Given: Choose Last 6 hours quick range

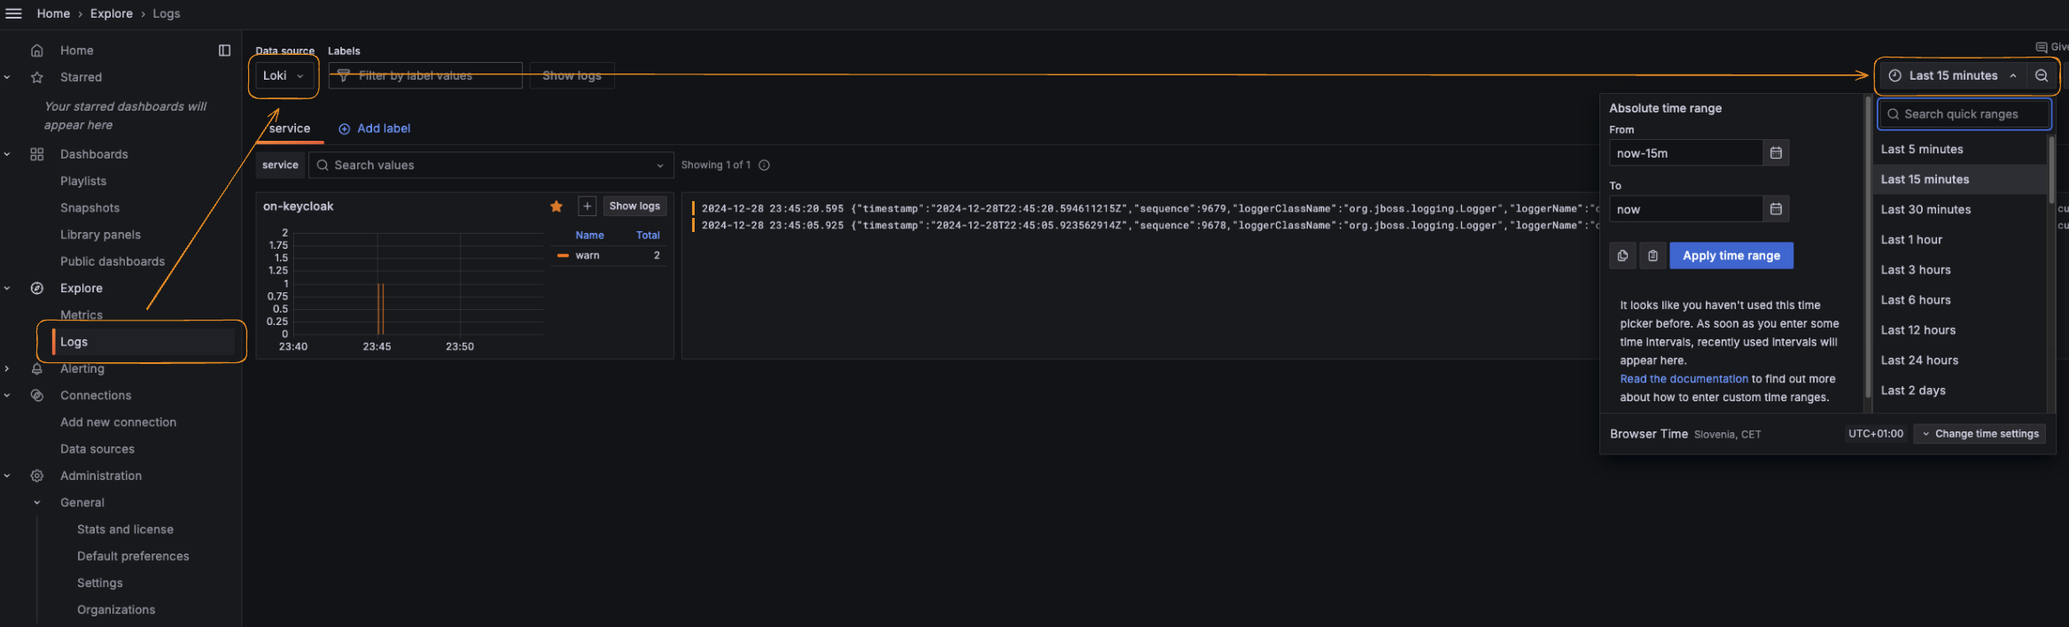Looking at the screenshot, I should click(1962, 300).
